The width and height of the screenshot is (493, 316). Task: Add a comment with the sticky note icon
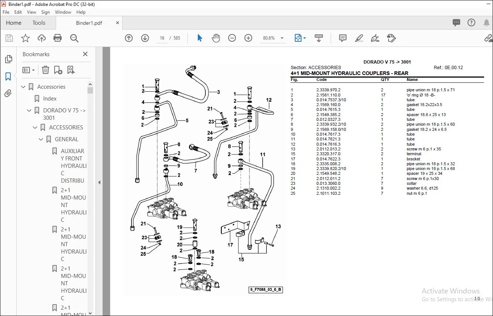343,38
